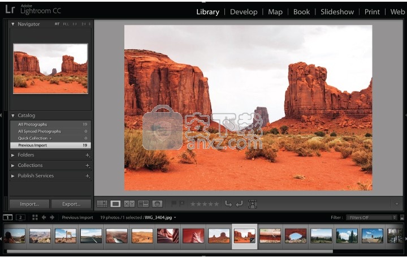
Task: Open toolbar content dropdown arrow
Action: (397, 204)
